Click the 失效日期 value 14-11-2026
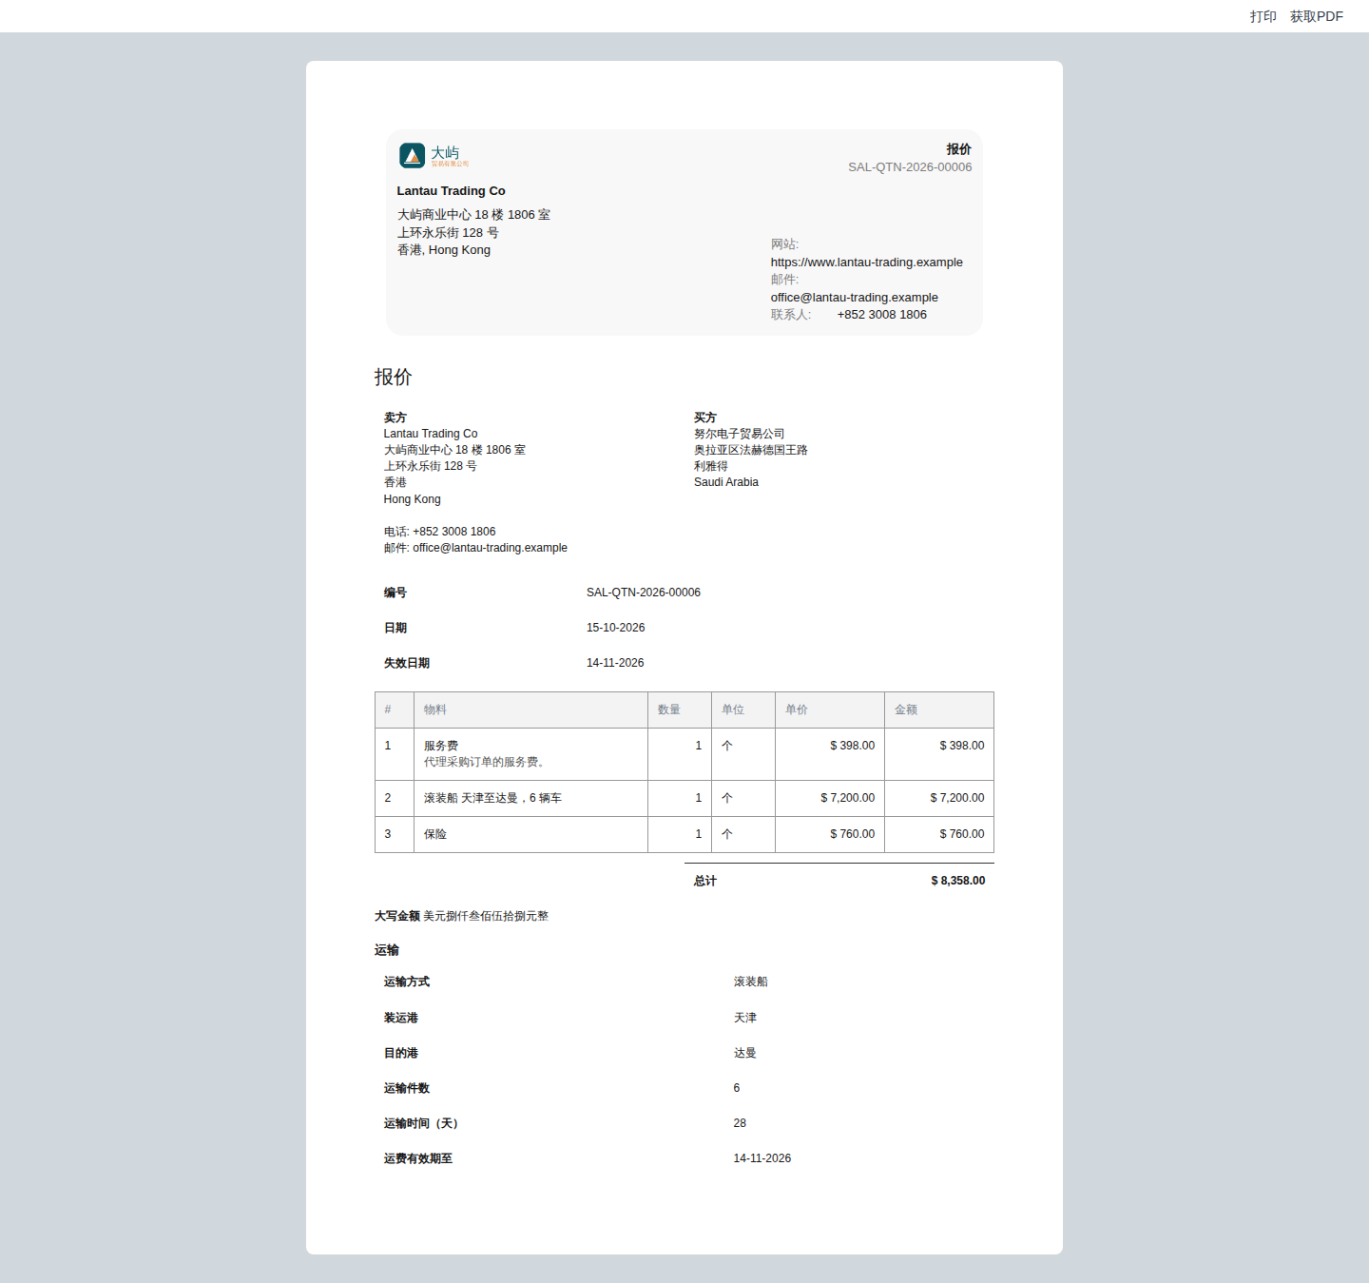Image resolution: width=1369 pixels, height=1283 pixels. [615, 663]
